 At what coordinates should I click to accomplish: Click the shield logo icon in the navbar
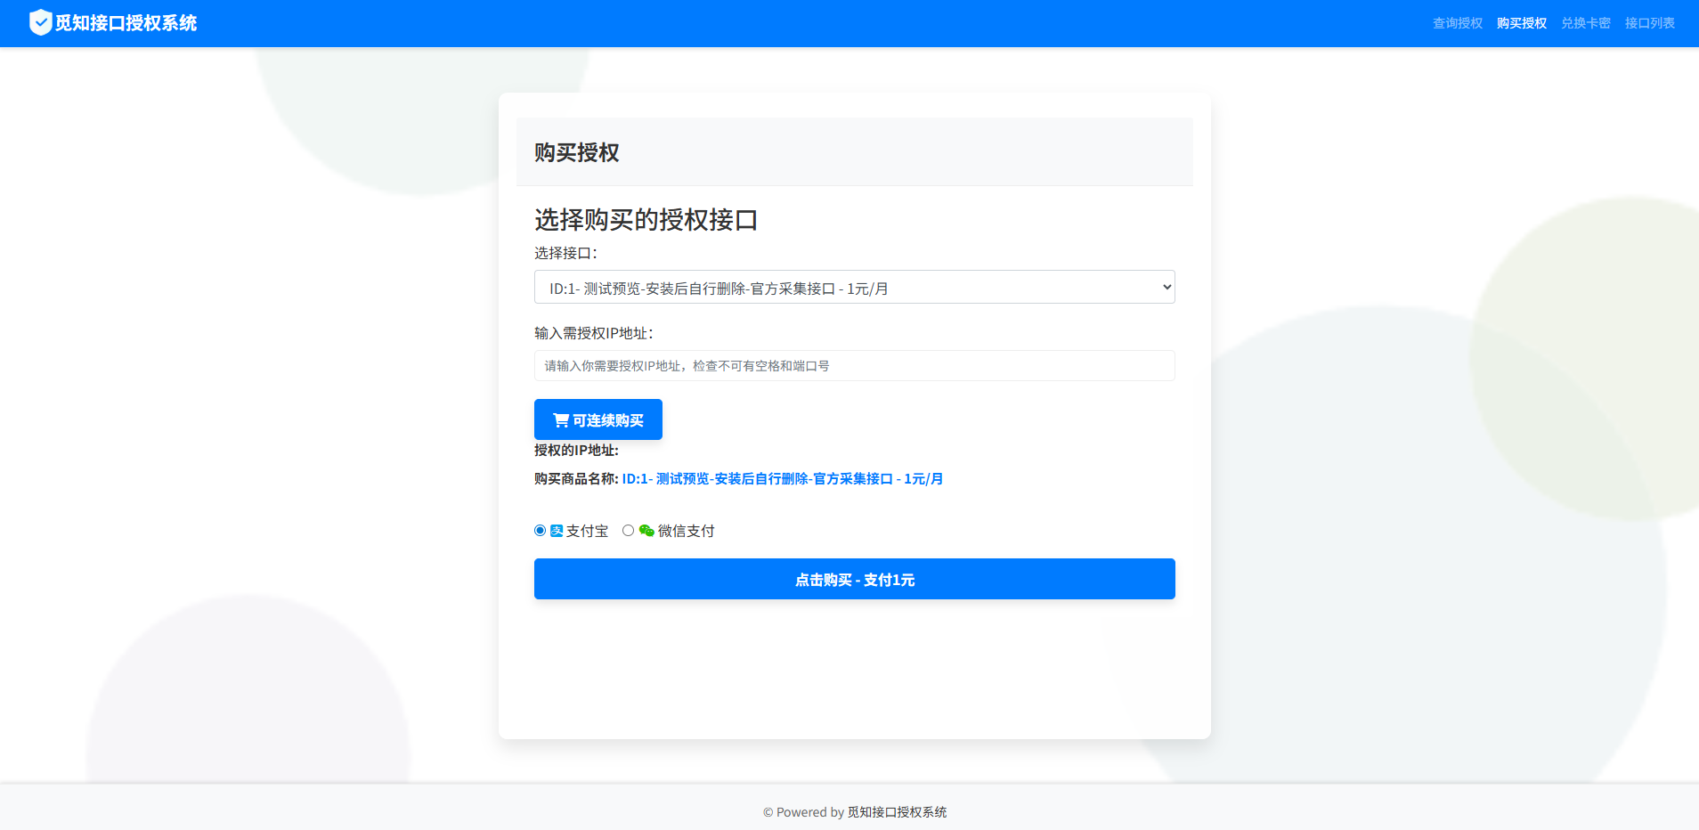41,22
